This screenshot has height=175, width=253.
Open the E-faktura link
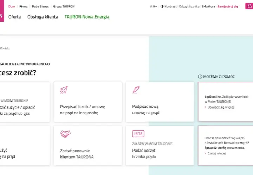point(208,6)
